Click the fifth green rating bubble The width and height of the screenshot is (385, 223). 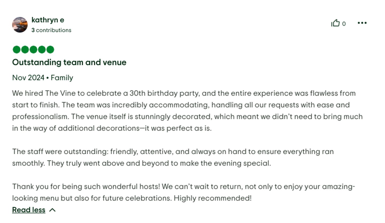[50, 50]
